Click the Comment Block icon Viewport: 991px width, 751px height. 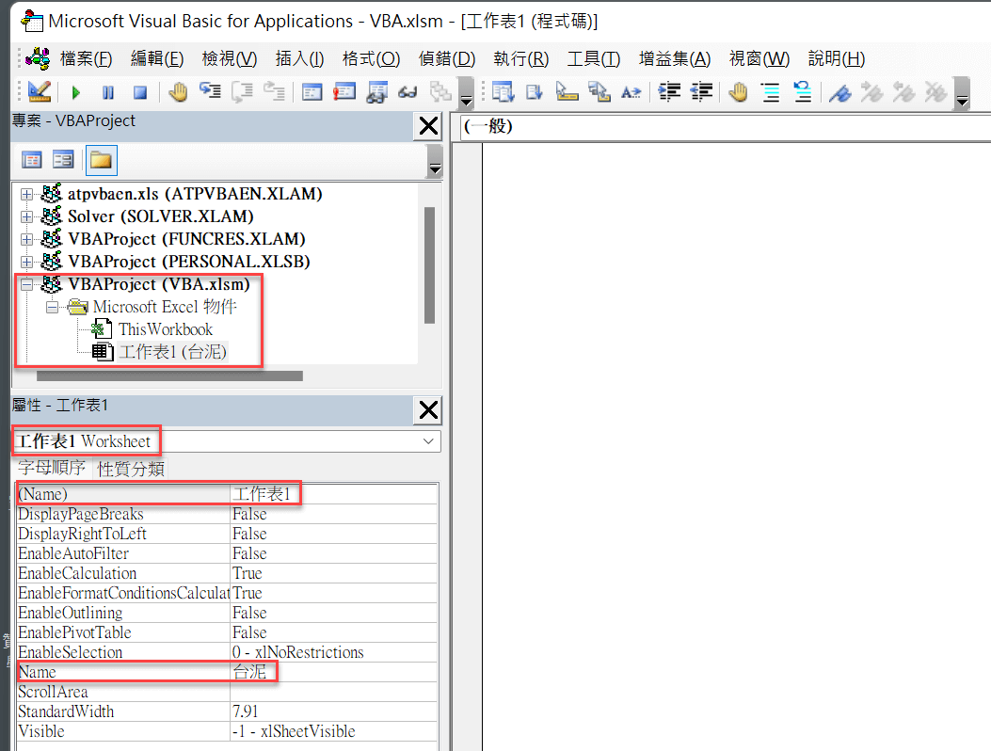pyautogui.click(x=771, y=92)
